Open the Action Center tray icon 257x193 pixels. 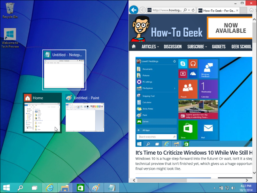[221, 188]
